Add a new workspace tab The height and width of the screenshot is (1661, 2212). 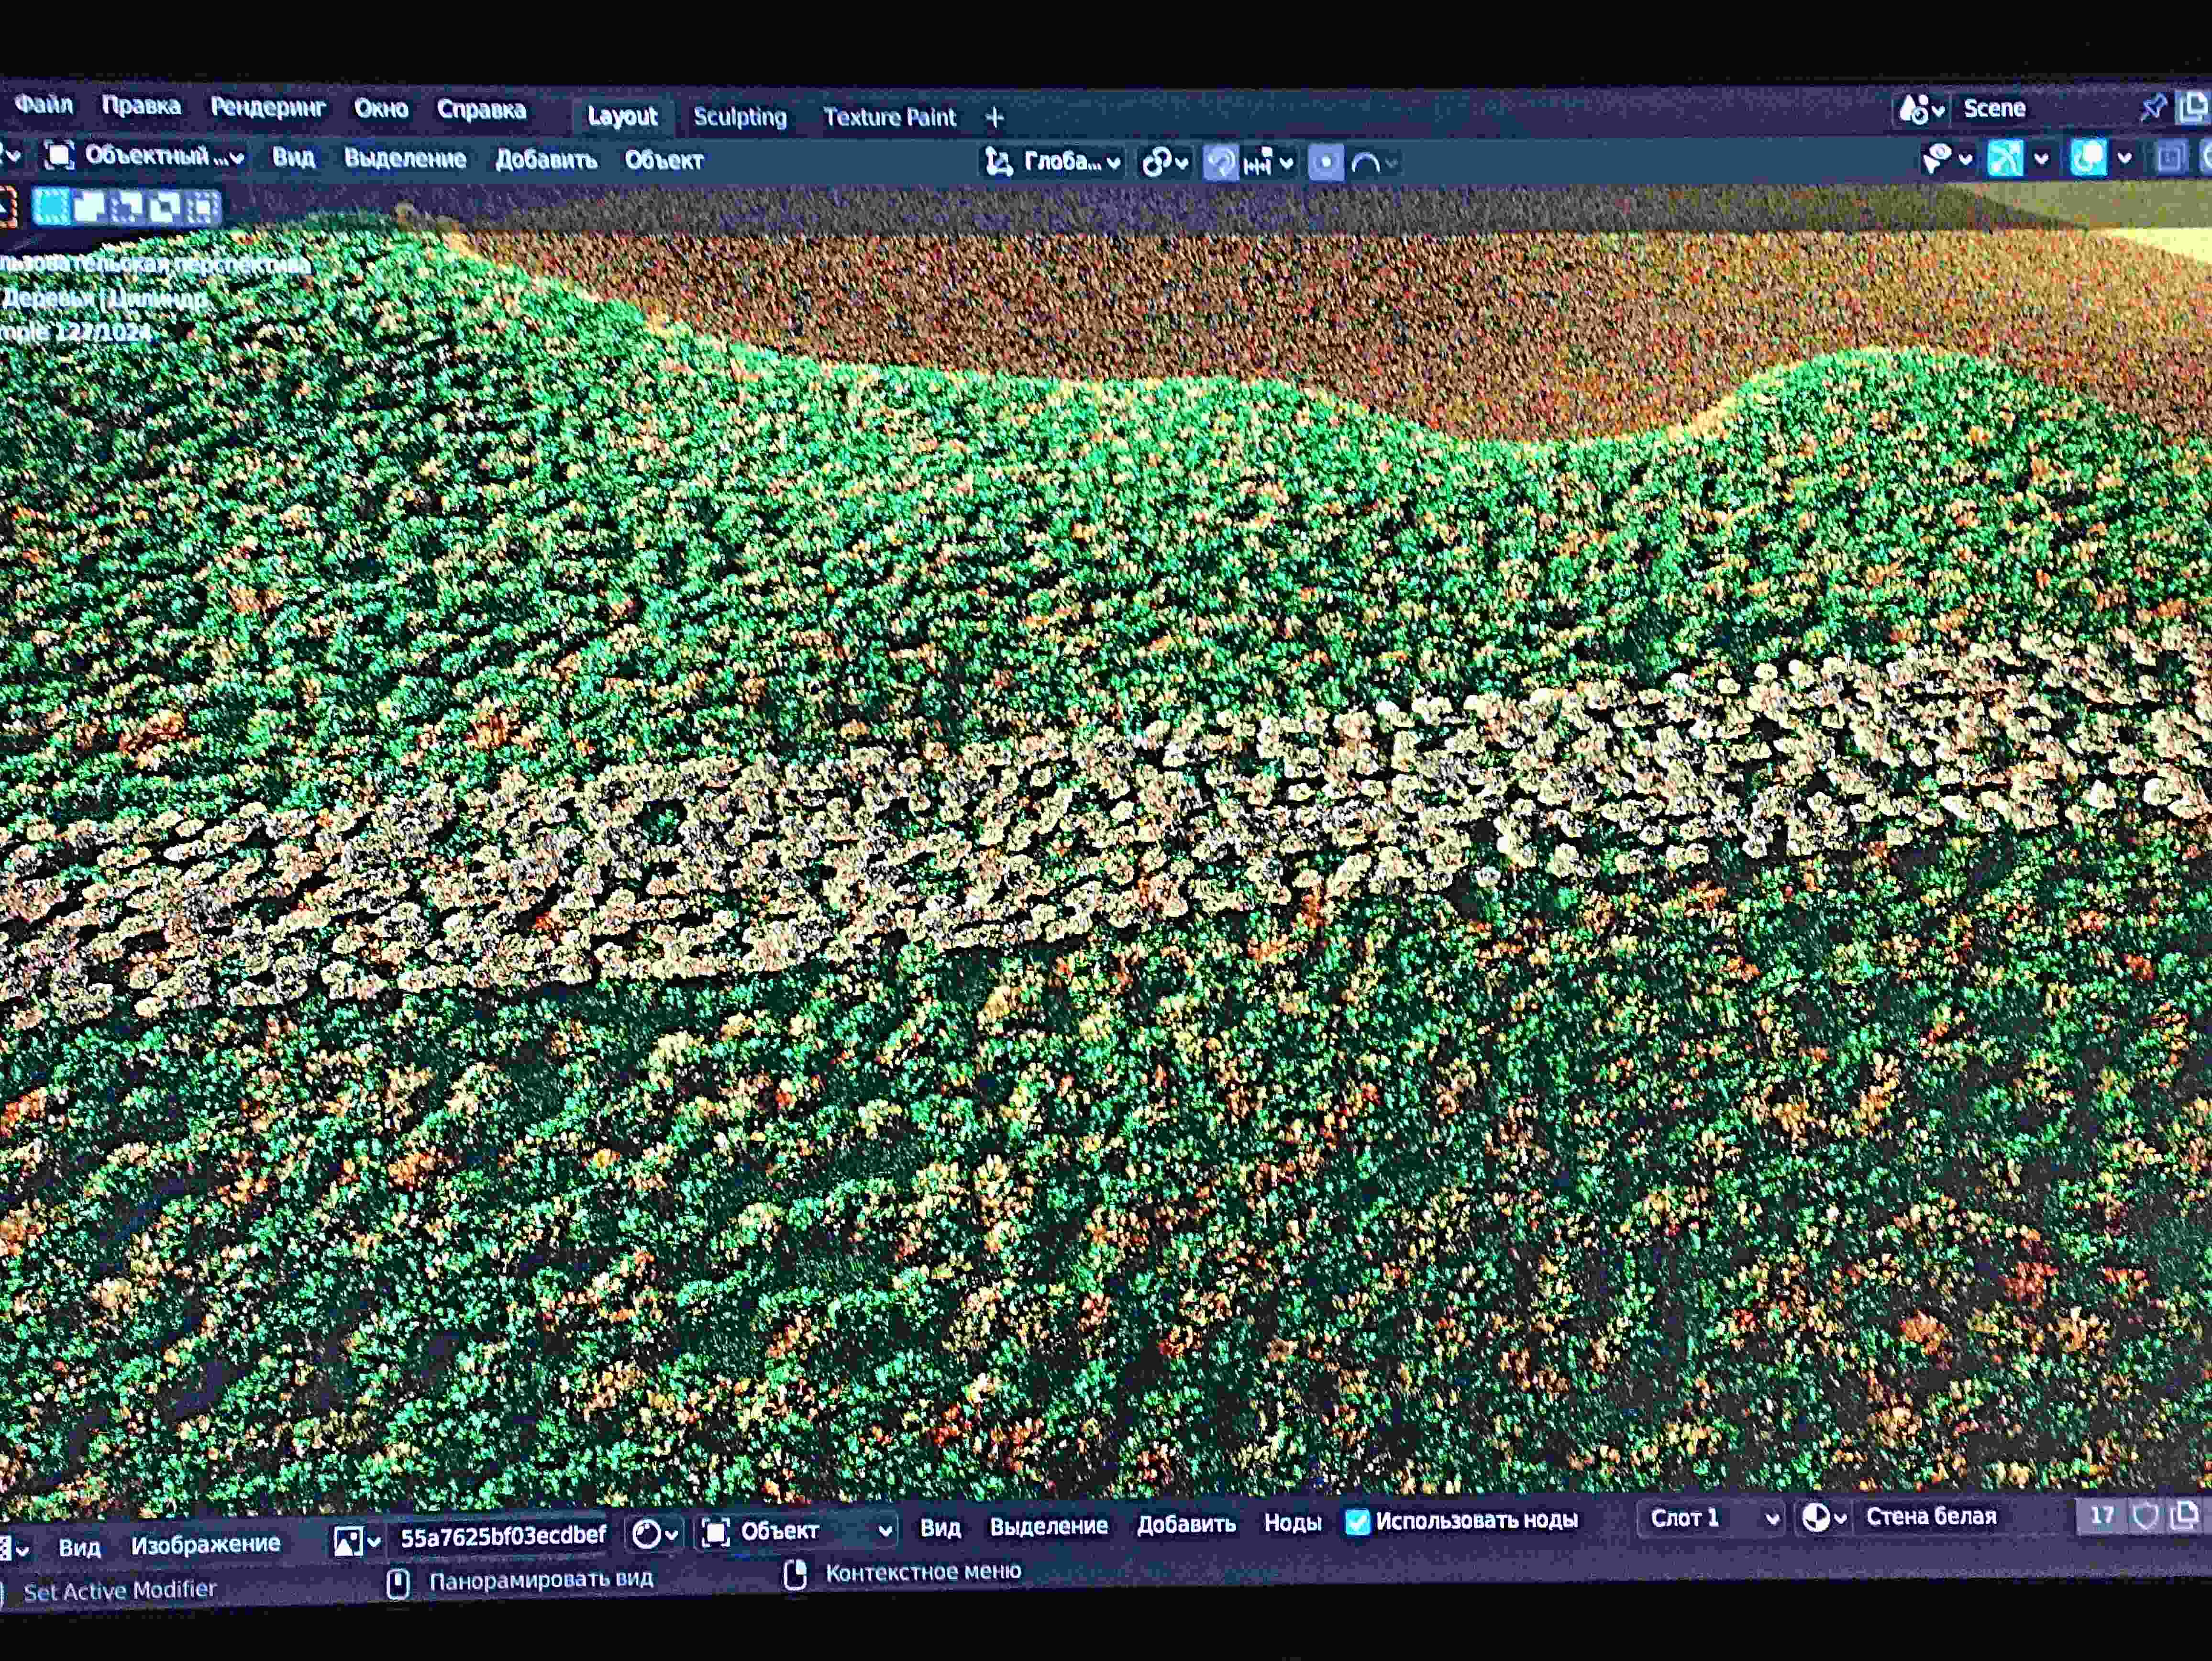click(994, 118)
